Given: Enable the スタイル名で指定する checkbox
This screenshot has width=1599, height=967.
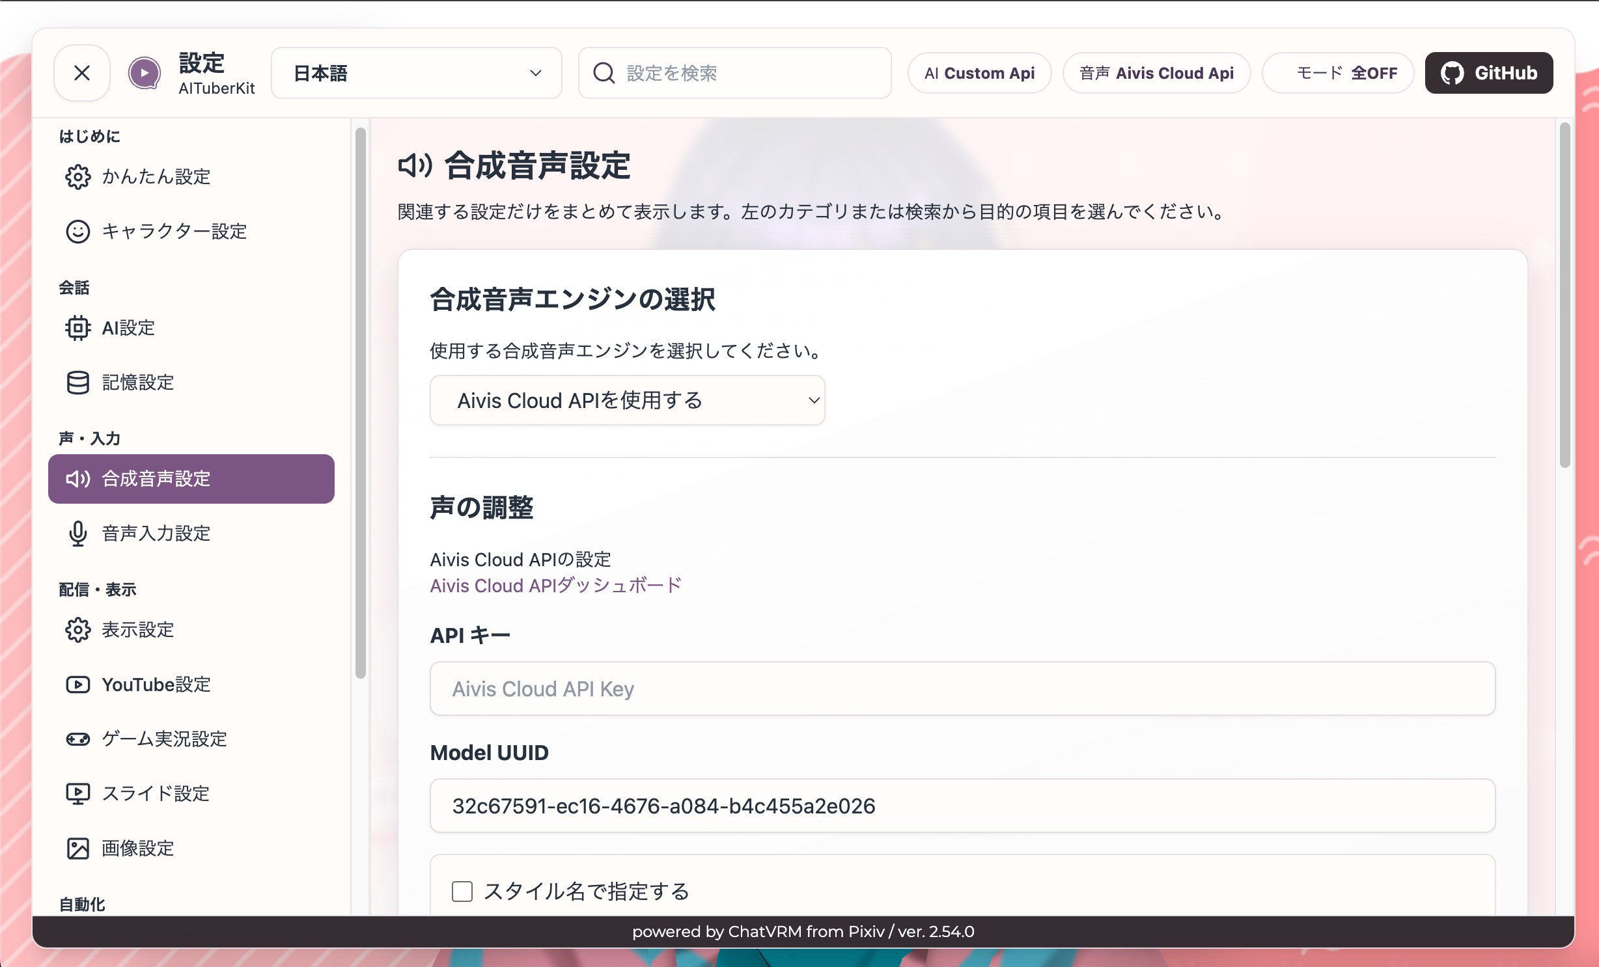Looking at the screenshot, I should click(462, 891).
